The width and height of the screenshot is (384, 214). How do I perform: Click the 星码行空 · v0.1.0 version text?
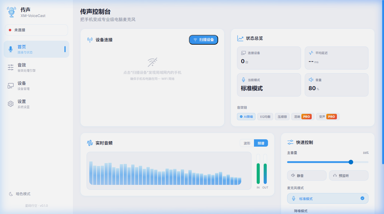[x=36, y=206]
